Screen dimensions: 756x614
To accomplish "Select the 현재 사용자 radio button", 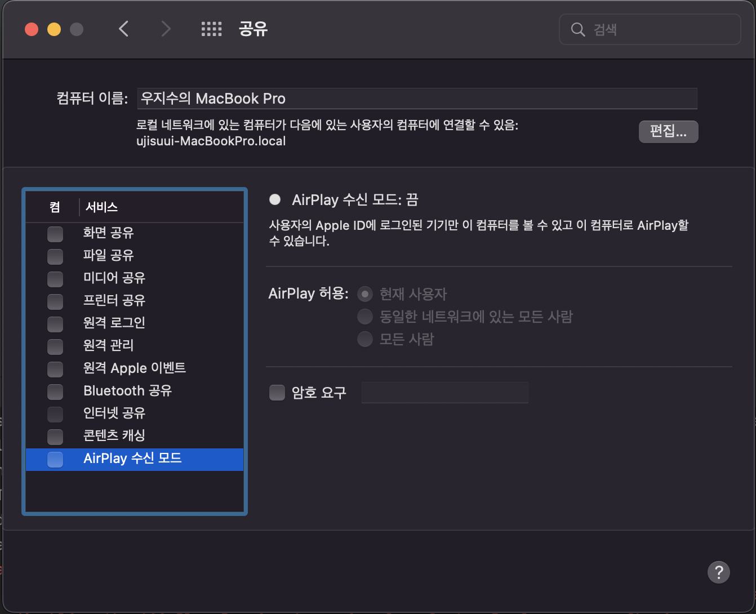I will (365, 294).
